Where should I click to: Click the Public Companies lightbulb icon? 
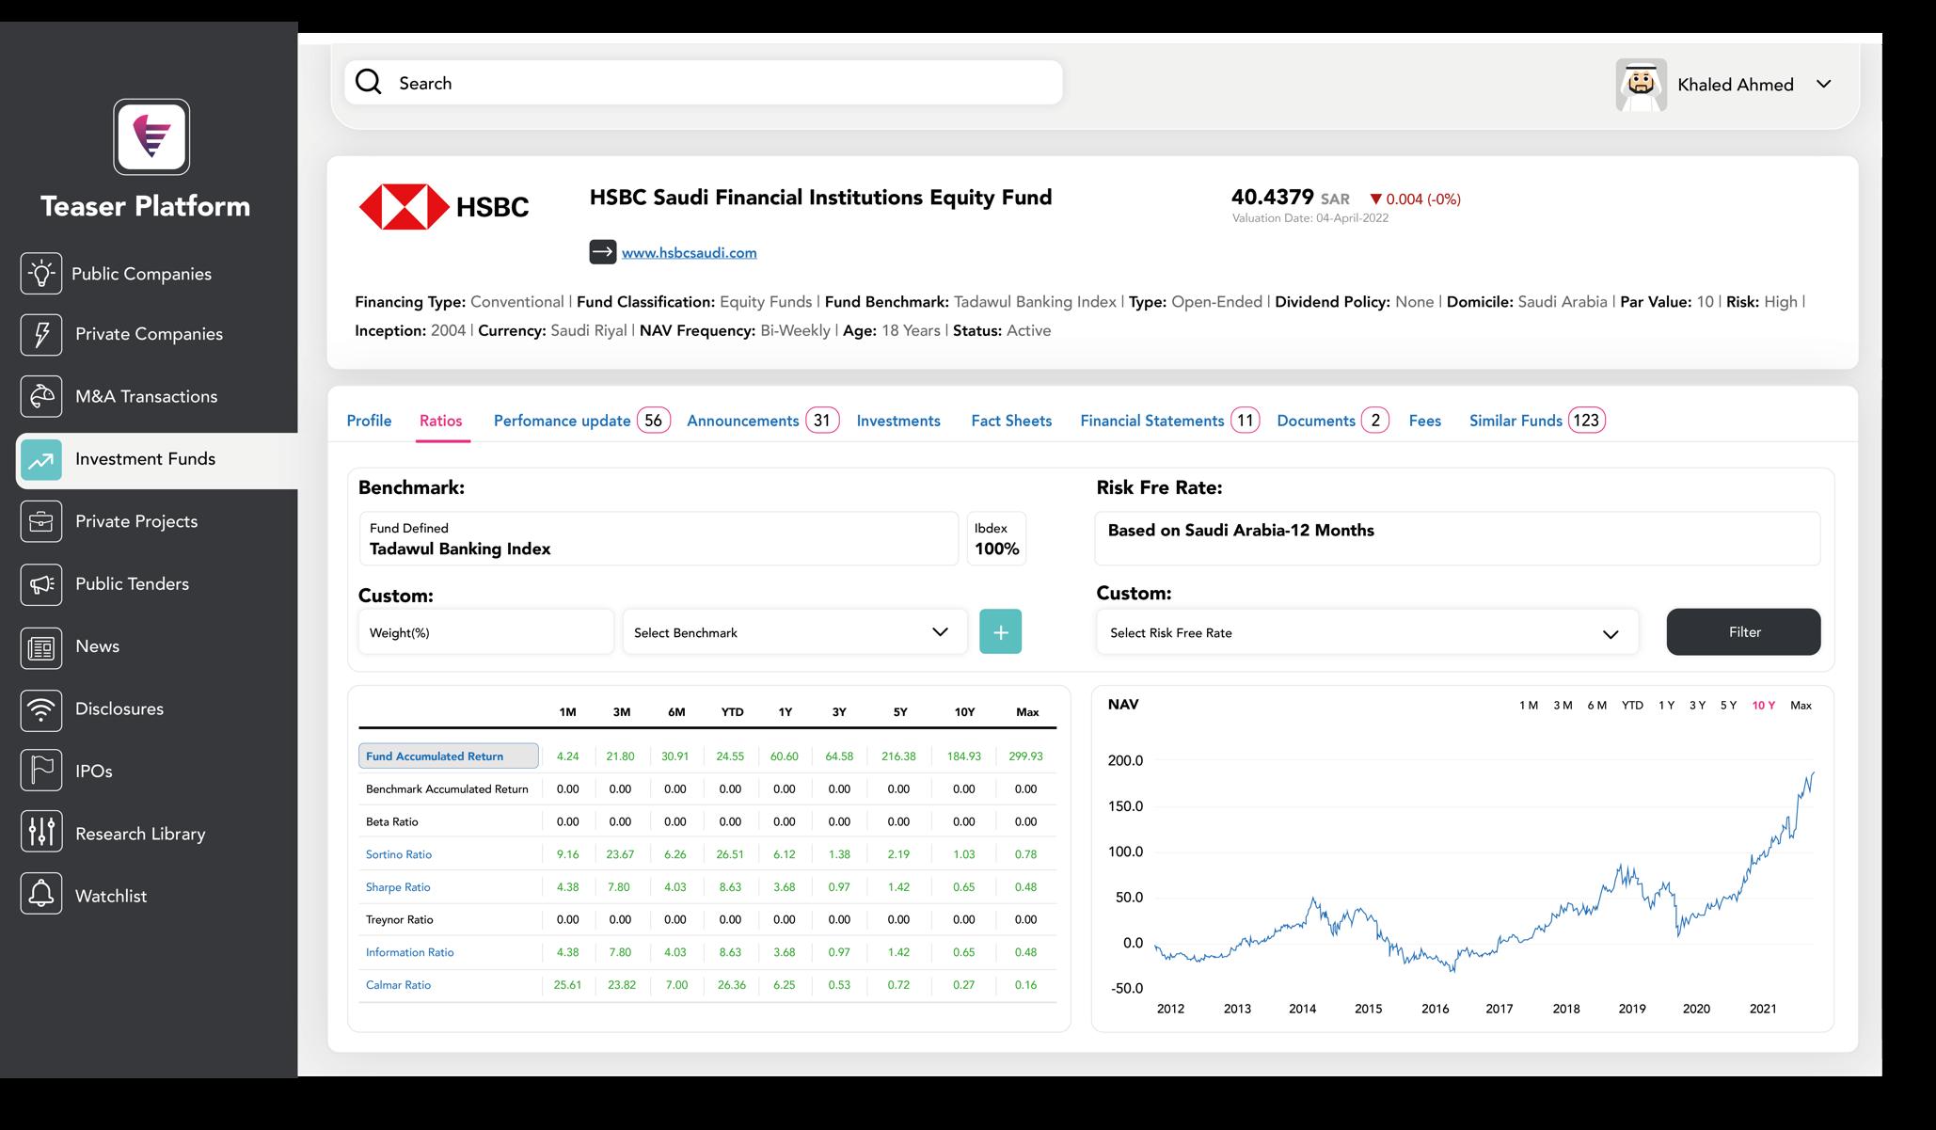click(x=41, y=274)
